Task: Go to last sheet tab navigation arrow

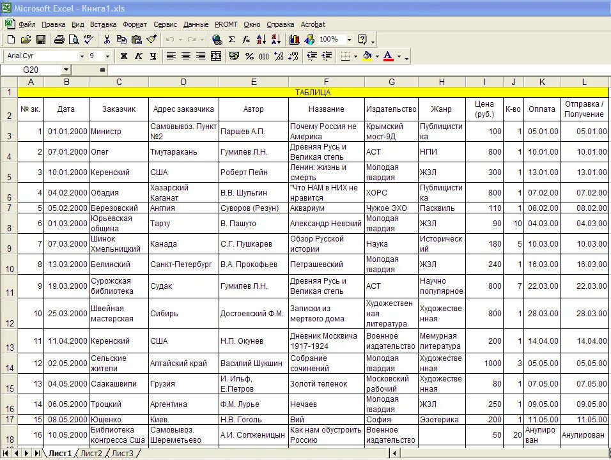Action: [x=37, y=454]
